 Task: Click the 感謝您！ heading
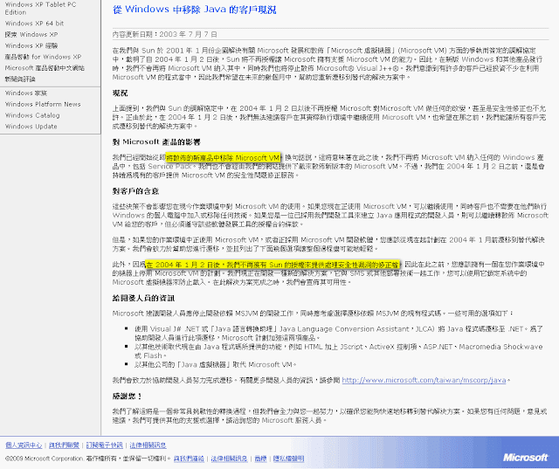(x=128, y=397)
